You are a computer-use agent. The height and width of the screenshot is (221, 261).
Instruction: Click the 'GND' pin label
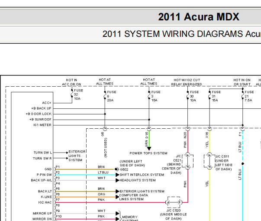(48, 169)
